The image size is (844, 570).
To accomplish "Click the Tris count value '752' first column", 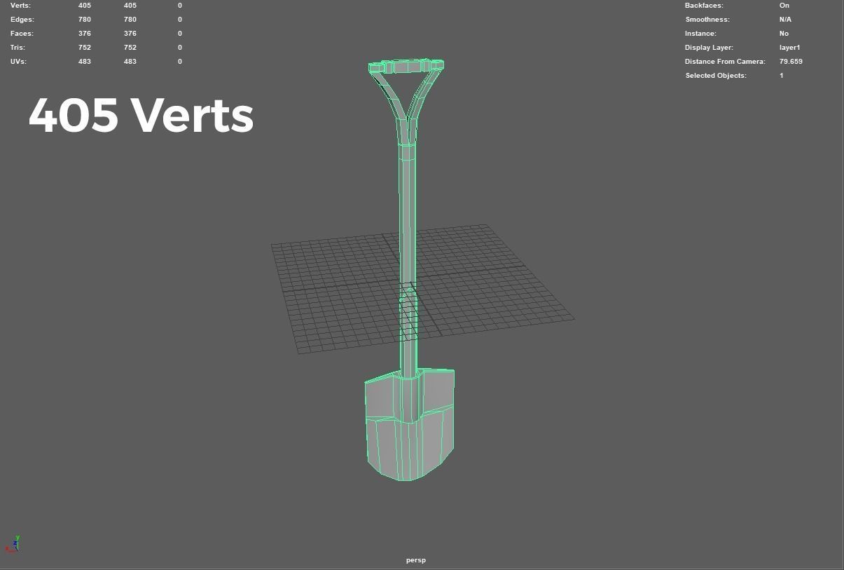I will [x=85, y=48].
